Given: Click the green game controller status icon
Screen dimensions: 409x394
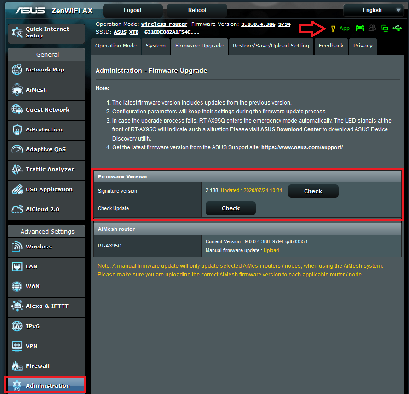Looking at the screenshot, I should (x=360, y=28).
